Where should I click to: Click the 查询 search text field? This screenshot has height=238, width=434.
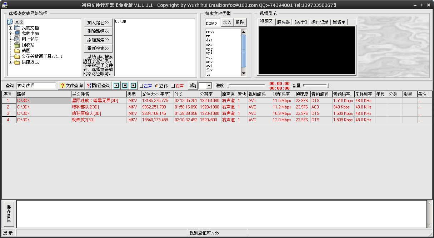36,86
